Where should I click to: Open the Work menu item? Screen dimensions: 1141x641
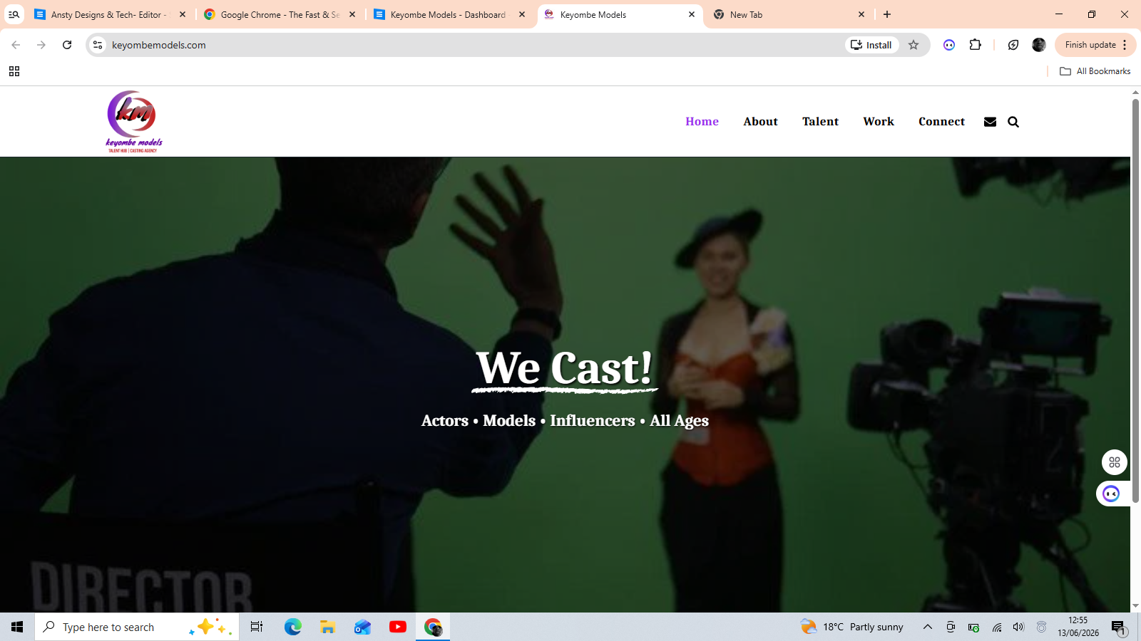point(879,122)
